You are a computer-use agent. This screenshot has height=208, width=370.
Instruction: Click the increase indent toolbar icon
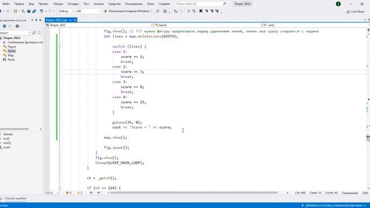click(x=194, y=11)
